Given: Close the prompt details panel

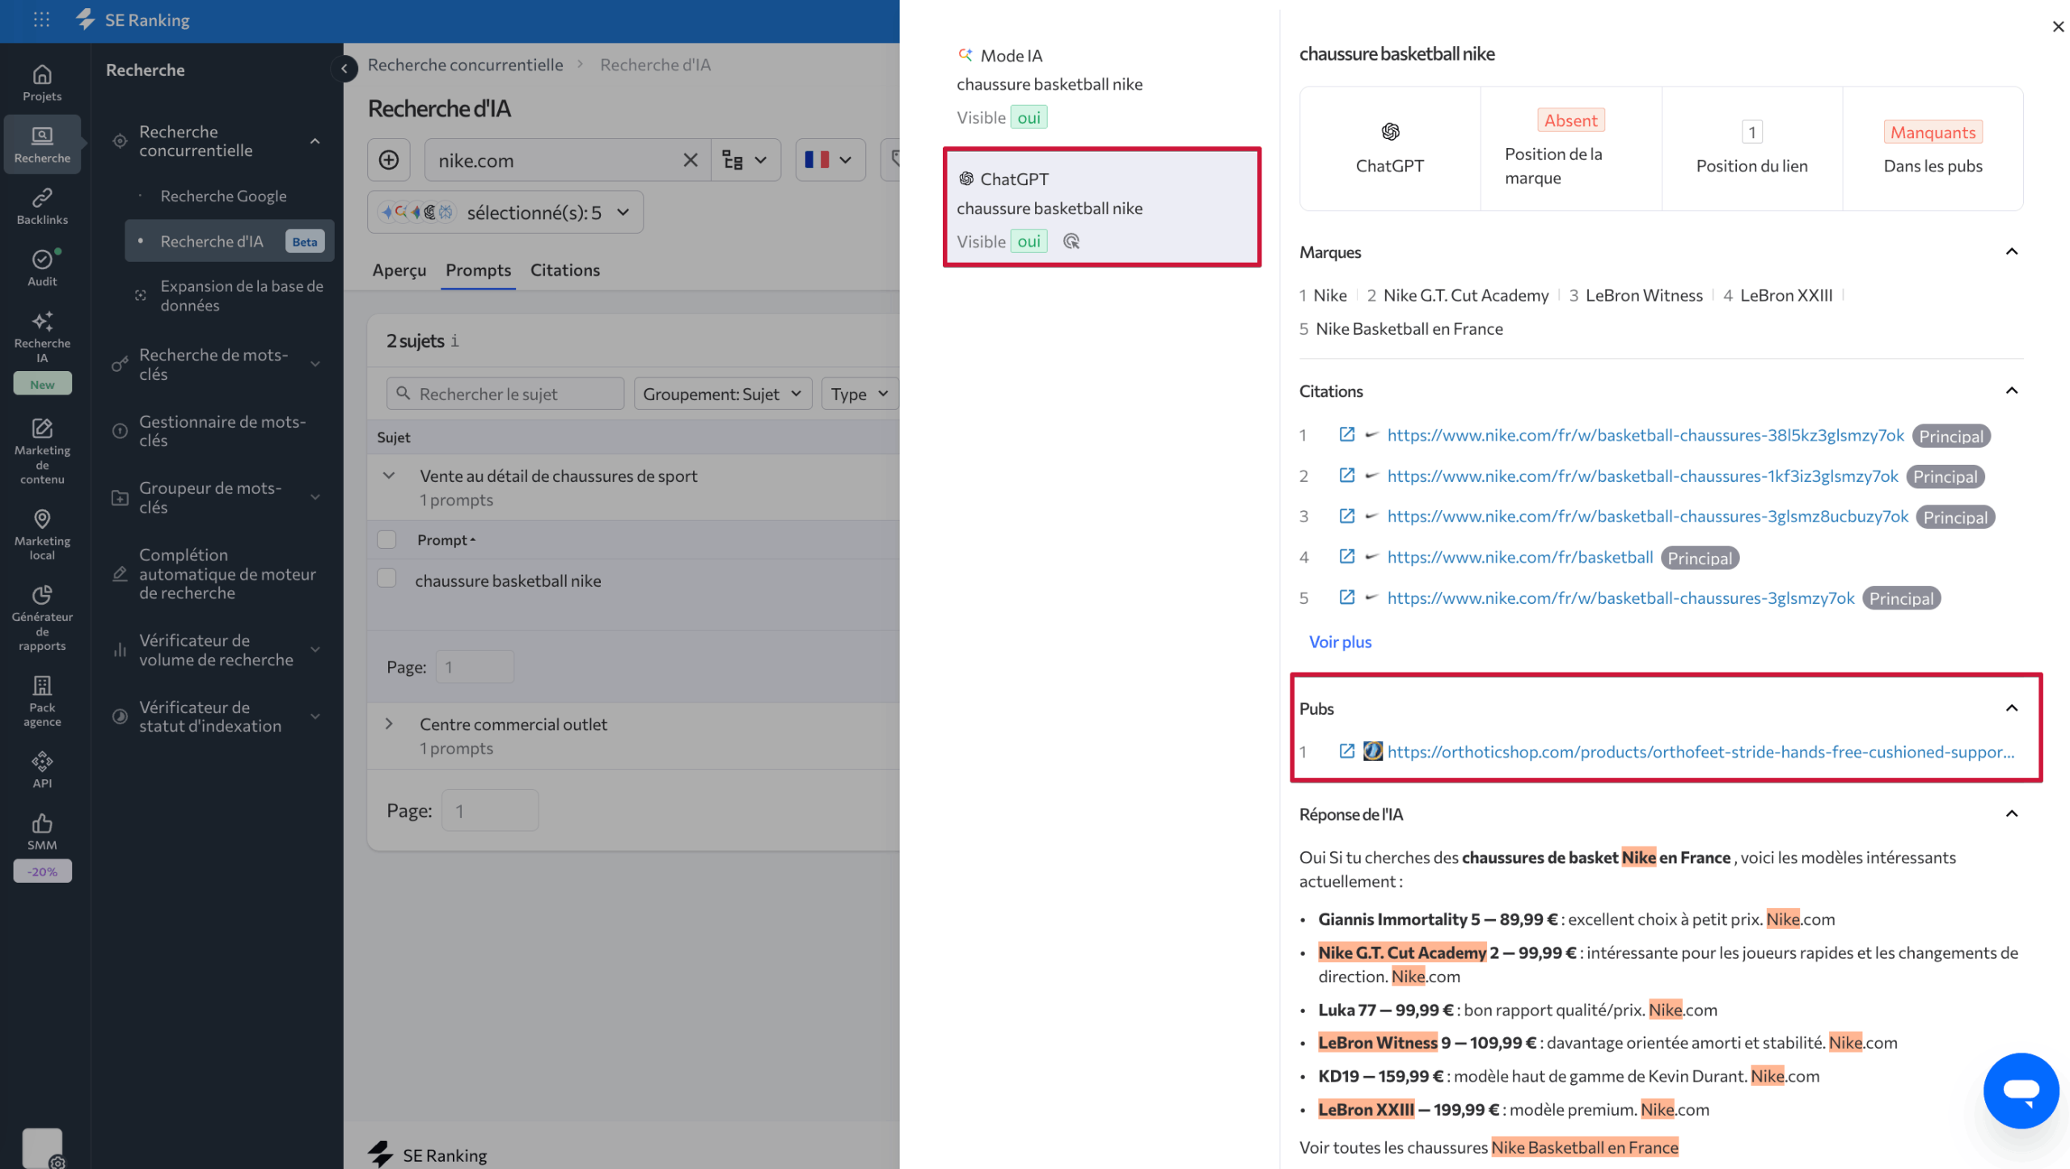Looking at the screenshot, I should [x=2057, y=27].
